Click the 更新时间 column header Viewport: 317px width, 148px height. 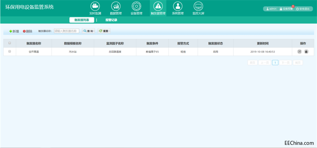tap(263, 43)
